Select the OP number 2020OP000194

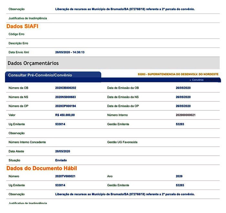pyautogui.click(x=66, y=106)
